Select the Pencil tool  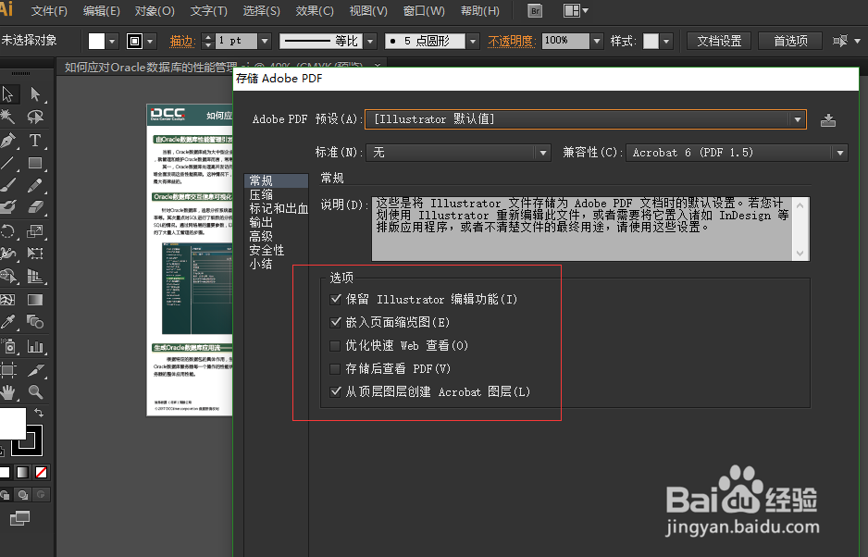point(35,185)
